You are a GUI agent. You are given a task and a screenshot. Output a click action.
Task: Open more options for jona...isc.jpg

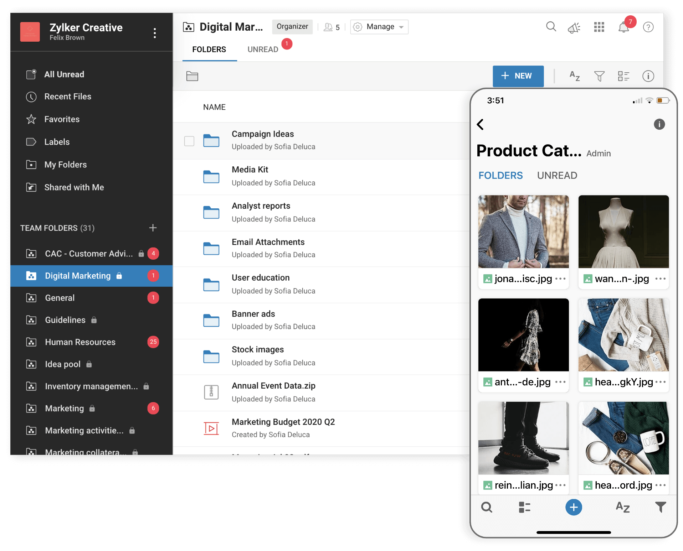[560, 279]
